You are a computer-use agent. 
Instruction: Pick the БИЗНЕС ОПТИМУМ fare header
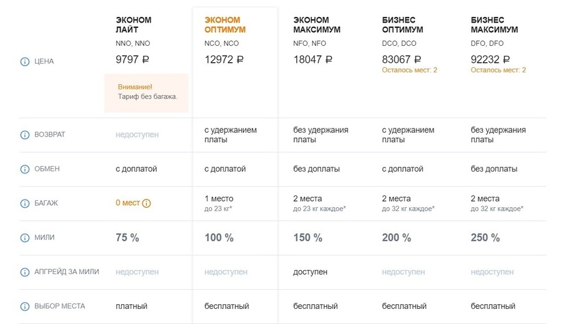pos(402,25)
